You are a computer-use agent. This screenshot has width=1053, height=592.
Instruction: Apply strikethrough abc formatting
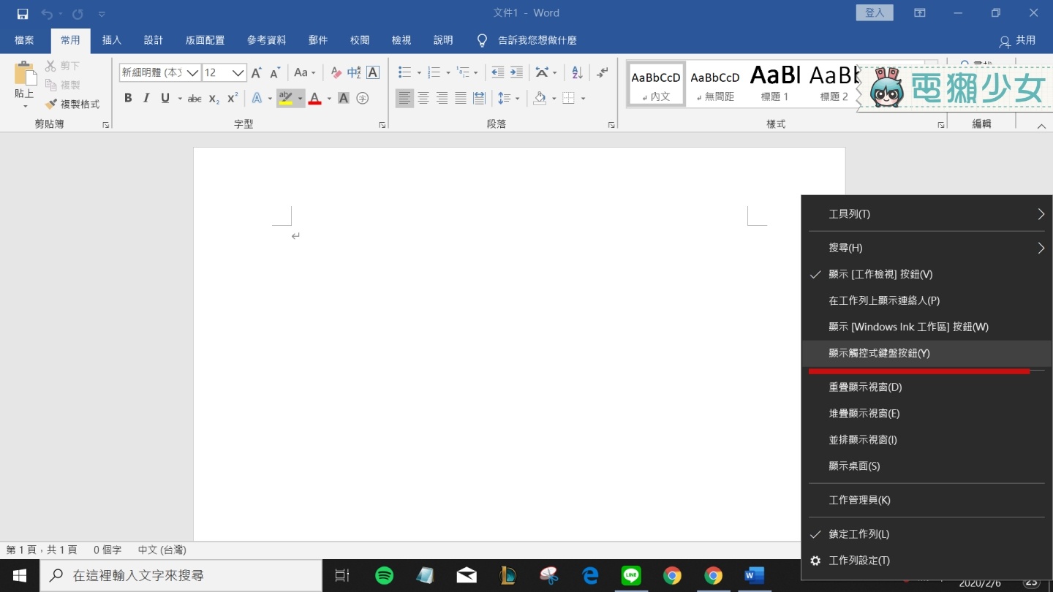(195, 98)
